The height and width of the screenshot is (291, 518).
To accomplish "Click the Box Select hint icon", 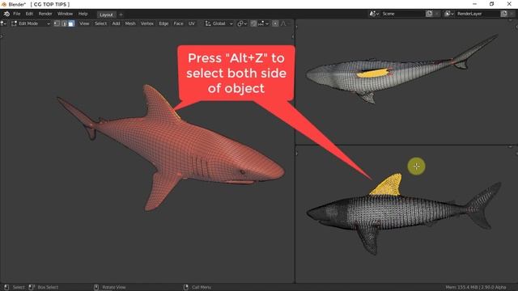I will (32, 287).
